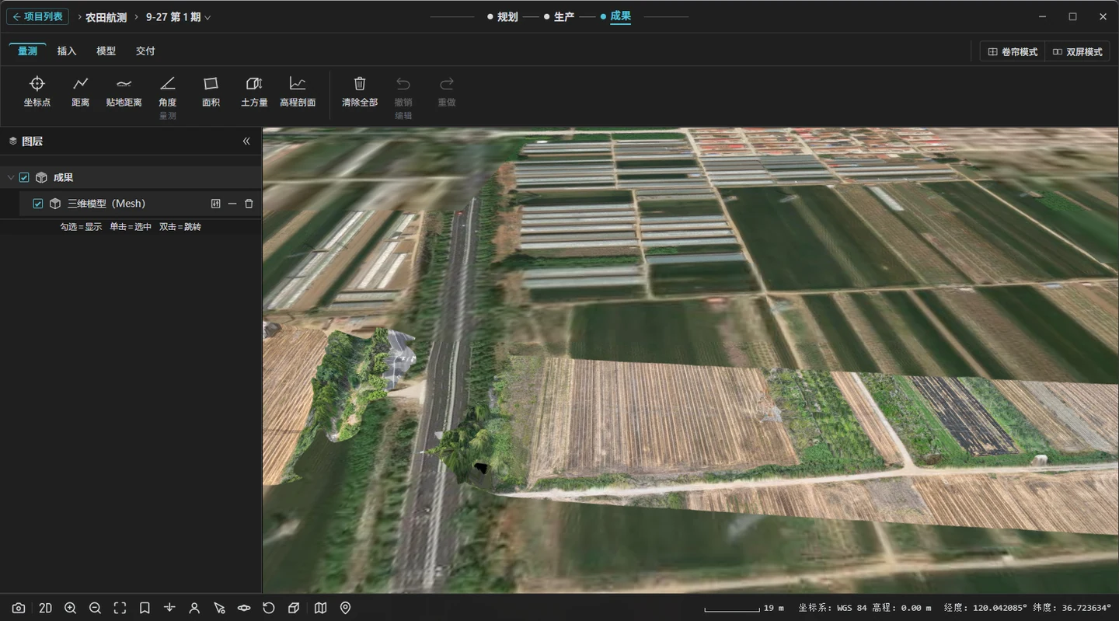This screenshot has height=621, width=1119.
Task: Click the minus icon on 三维模型 (Mesh) row
Action: 232,204
